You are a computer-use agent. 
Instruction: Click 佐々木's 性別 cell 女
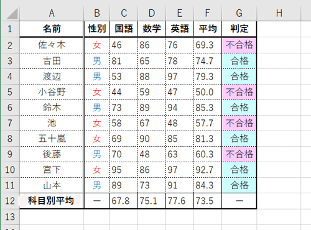coord(97,45)
